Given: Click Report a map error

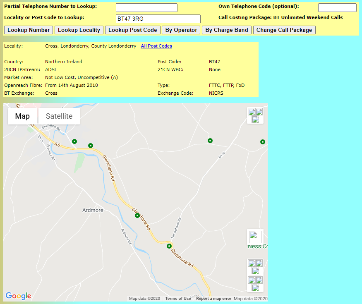Looking at the screenshot, I should (x=213, y=299).
